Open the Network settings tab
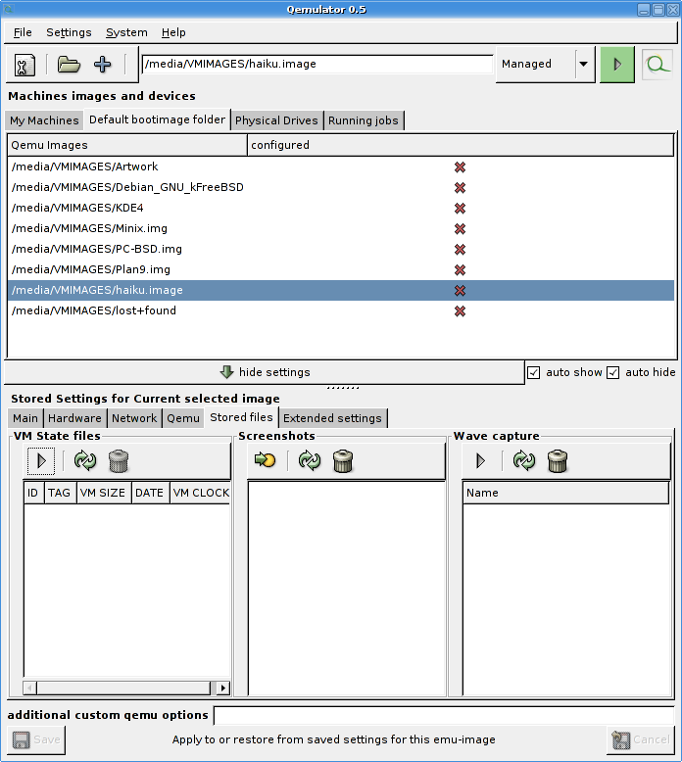This screenshot has height=762, width=682. [134, 418]
